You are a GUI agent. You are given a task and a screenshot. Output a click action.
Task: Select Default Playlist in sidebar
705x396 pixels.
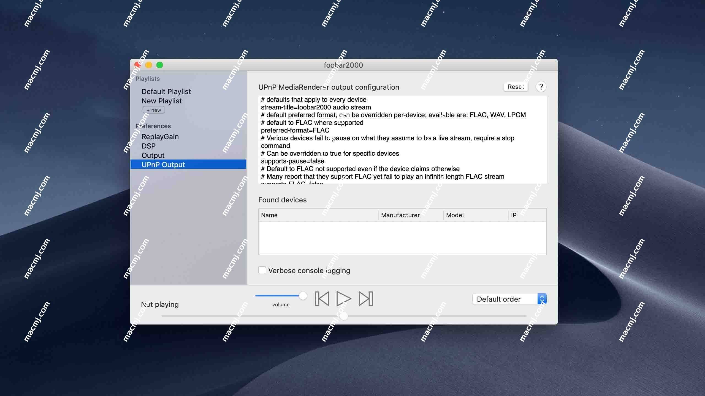pyautogui.click(x=166, y=92)
